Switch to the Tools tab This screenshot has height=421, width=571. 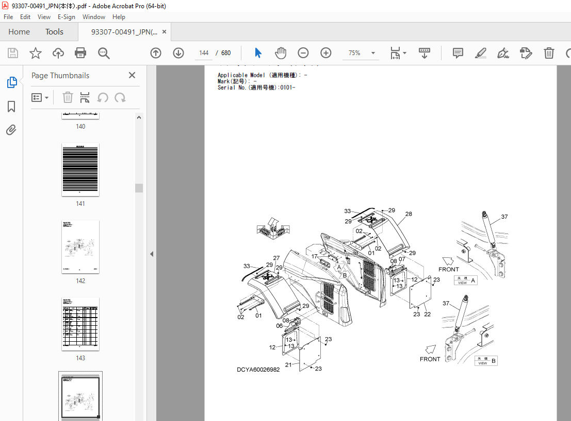[x=54, y=32]
